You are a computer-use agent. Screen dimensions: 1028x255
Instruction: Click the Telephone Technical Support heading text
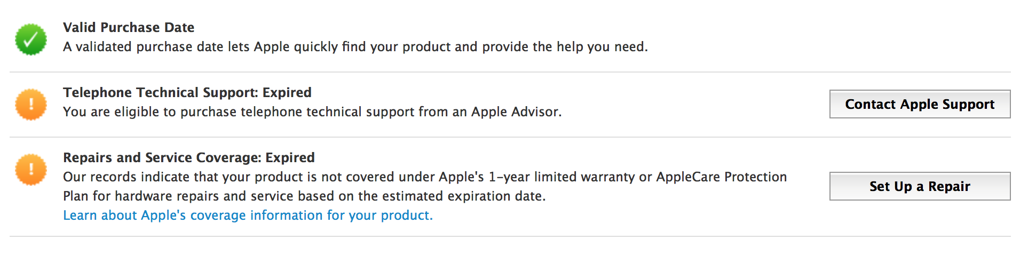point(160,93)
